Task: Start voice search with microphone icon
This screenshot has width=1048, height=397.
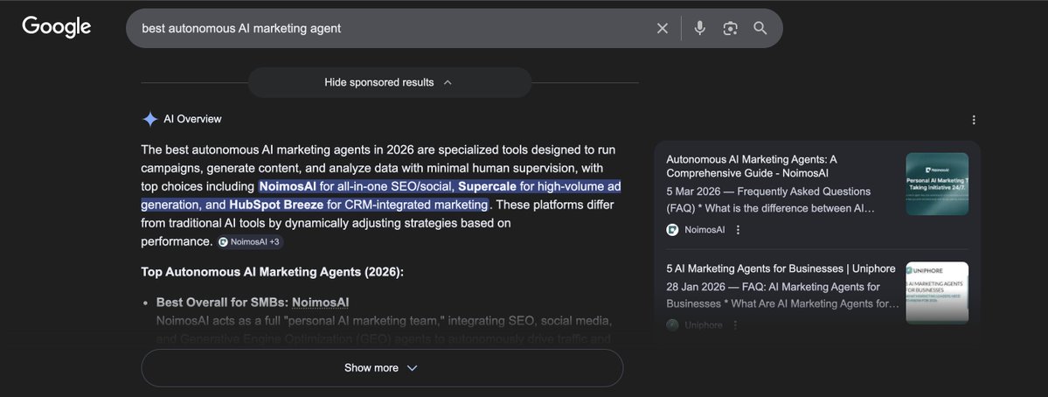Action: (x=699, y=28)
